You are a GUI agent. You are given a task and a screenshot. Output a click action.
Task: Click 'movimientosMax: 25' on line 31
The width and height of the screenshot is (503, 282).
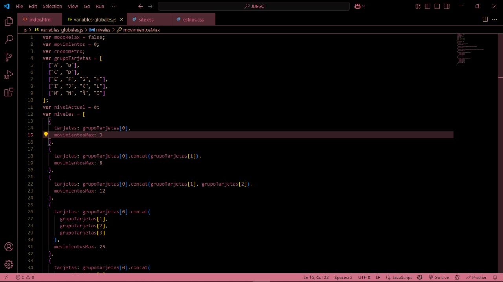(79, 247)
